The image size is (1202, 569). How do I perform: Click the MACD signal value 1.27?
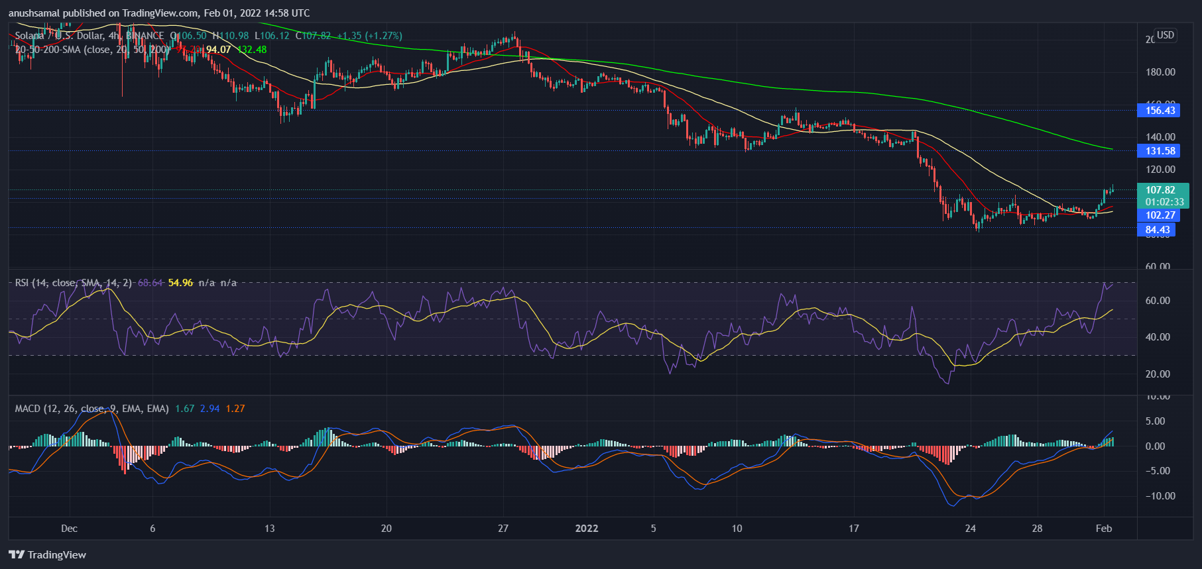pos(235,409)
